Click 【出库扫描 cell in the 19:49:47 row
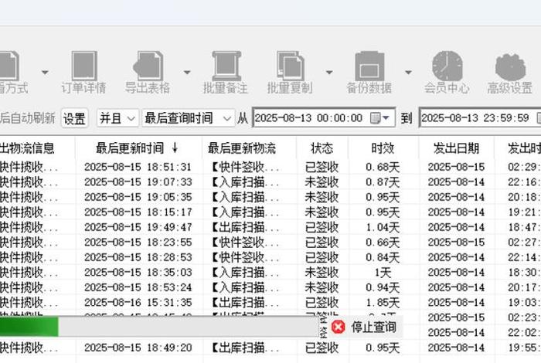541x363 pixels. [245, 227]
